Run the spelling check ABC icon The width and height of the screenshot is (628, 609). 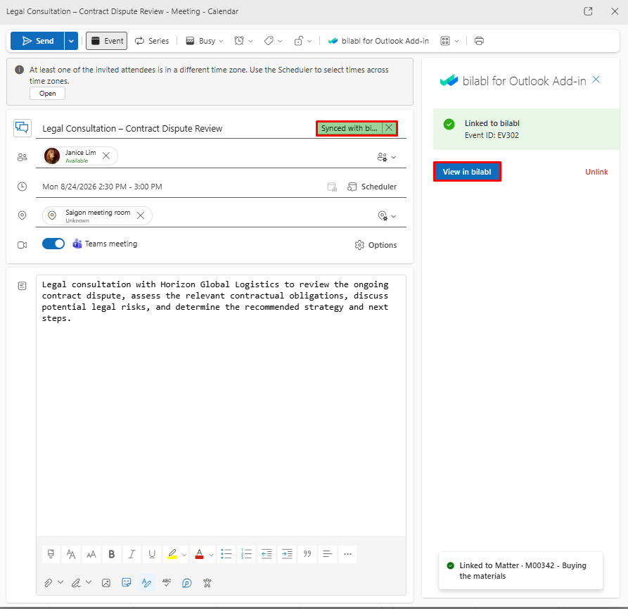pos(167,583)
